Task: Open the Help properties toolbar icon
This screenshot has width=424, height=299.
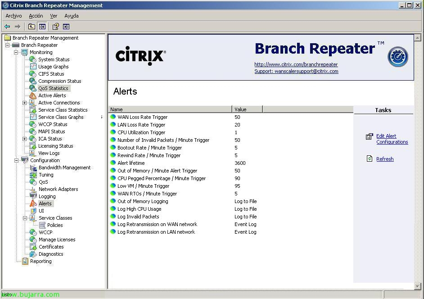Action: (x=55, y=27)
